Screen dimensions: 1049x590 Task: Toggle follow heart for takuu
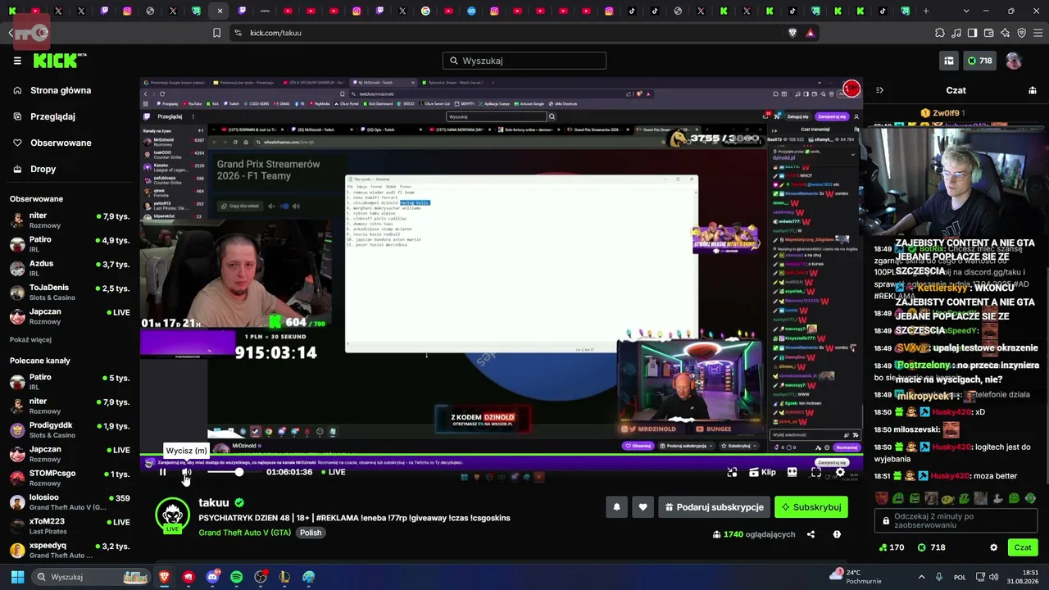(x=643, y=507)
